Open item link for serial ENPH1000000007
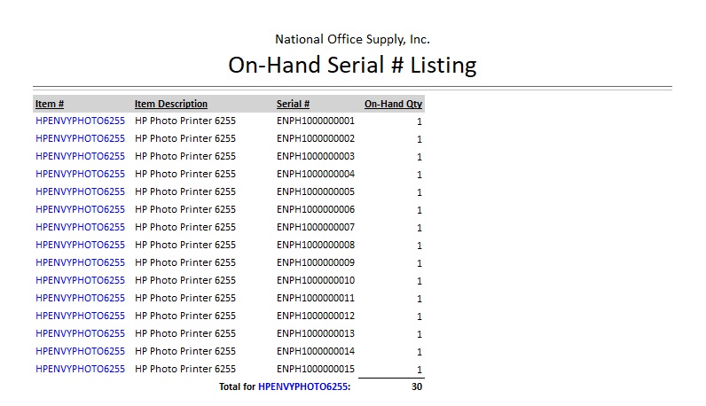 point(80,227)
